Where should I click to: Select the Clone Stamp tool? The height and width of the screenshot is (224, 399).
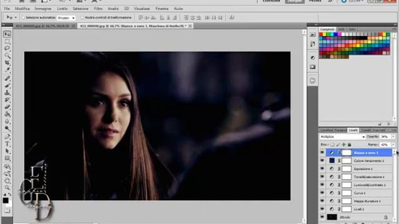click(7, 93)
